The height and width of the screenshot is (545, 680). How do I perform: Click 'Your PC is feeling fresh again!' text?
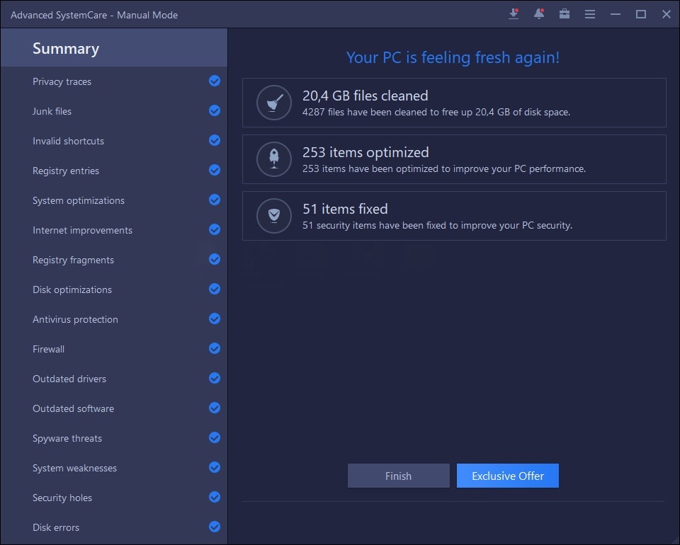click(x=453, y=57)
